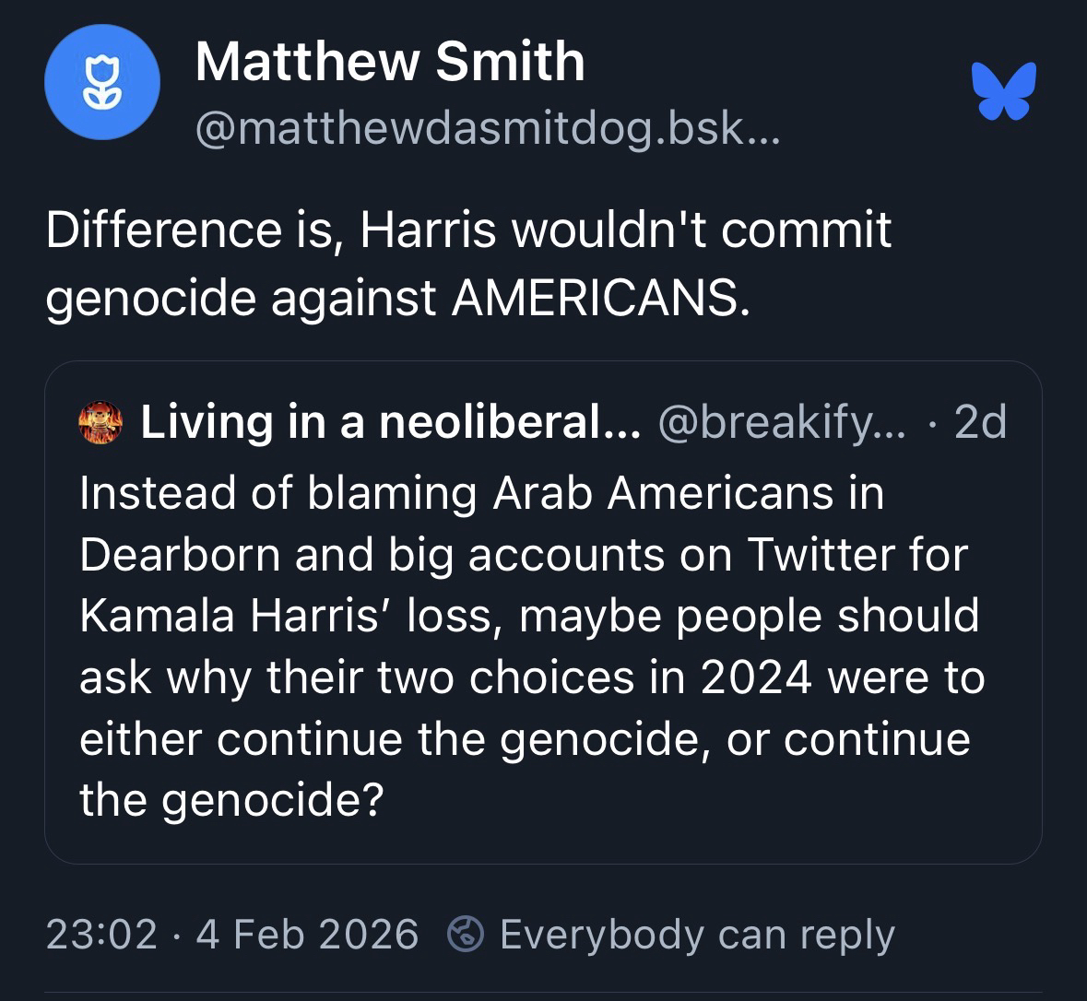This screenshot has width=1087, height=1001.
Task: Click the word "AMERICANS" in the post
Action: point(597,298)
